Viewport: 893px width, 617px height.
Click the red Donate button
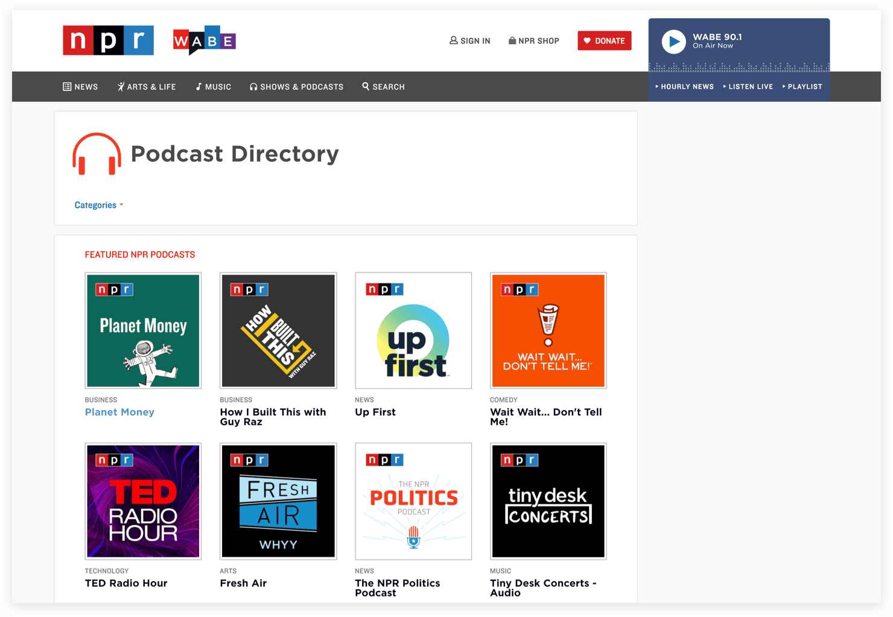point(605,40)
